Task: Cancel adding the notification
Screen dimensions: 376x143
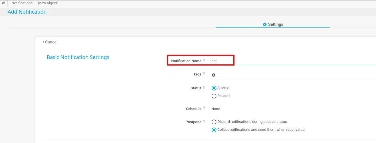Action: click(x=50, y=42)
